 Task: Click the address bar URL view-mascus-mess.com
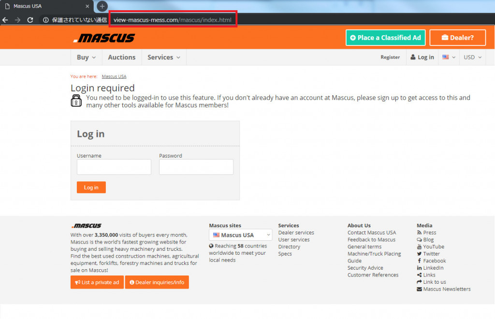pos(173,20)
